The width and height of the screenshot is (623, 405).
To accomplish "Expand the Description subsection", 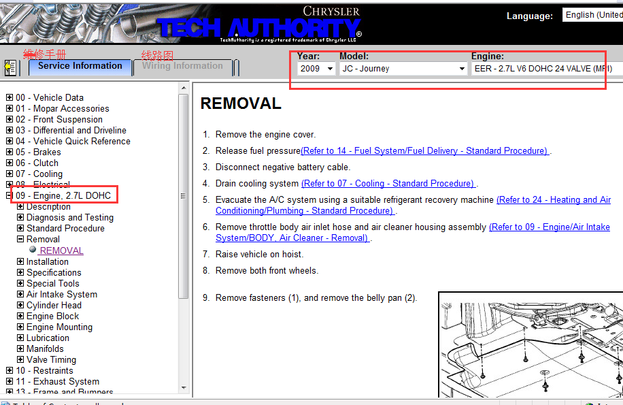I will click(x=20, y=206).
